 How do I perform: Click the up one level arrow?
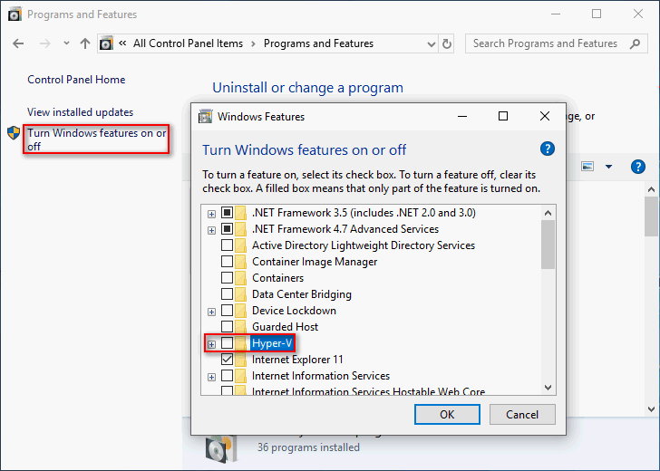coord(85,43)
